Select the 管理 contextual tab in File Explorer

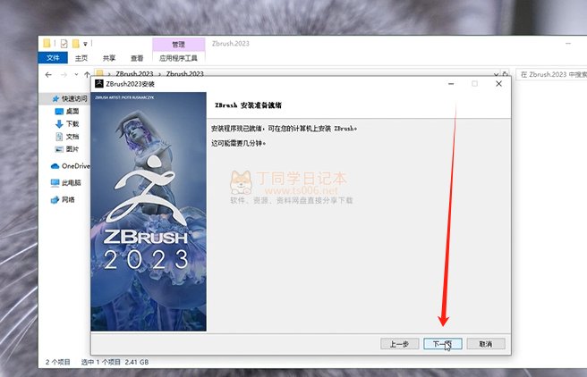coord(179,44)
